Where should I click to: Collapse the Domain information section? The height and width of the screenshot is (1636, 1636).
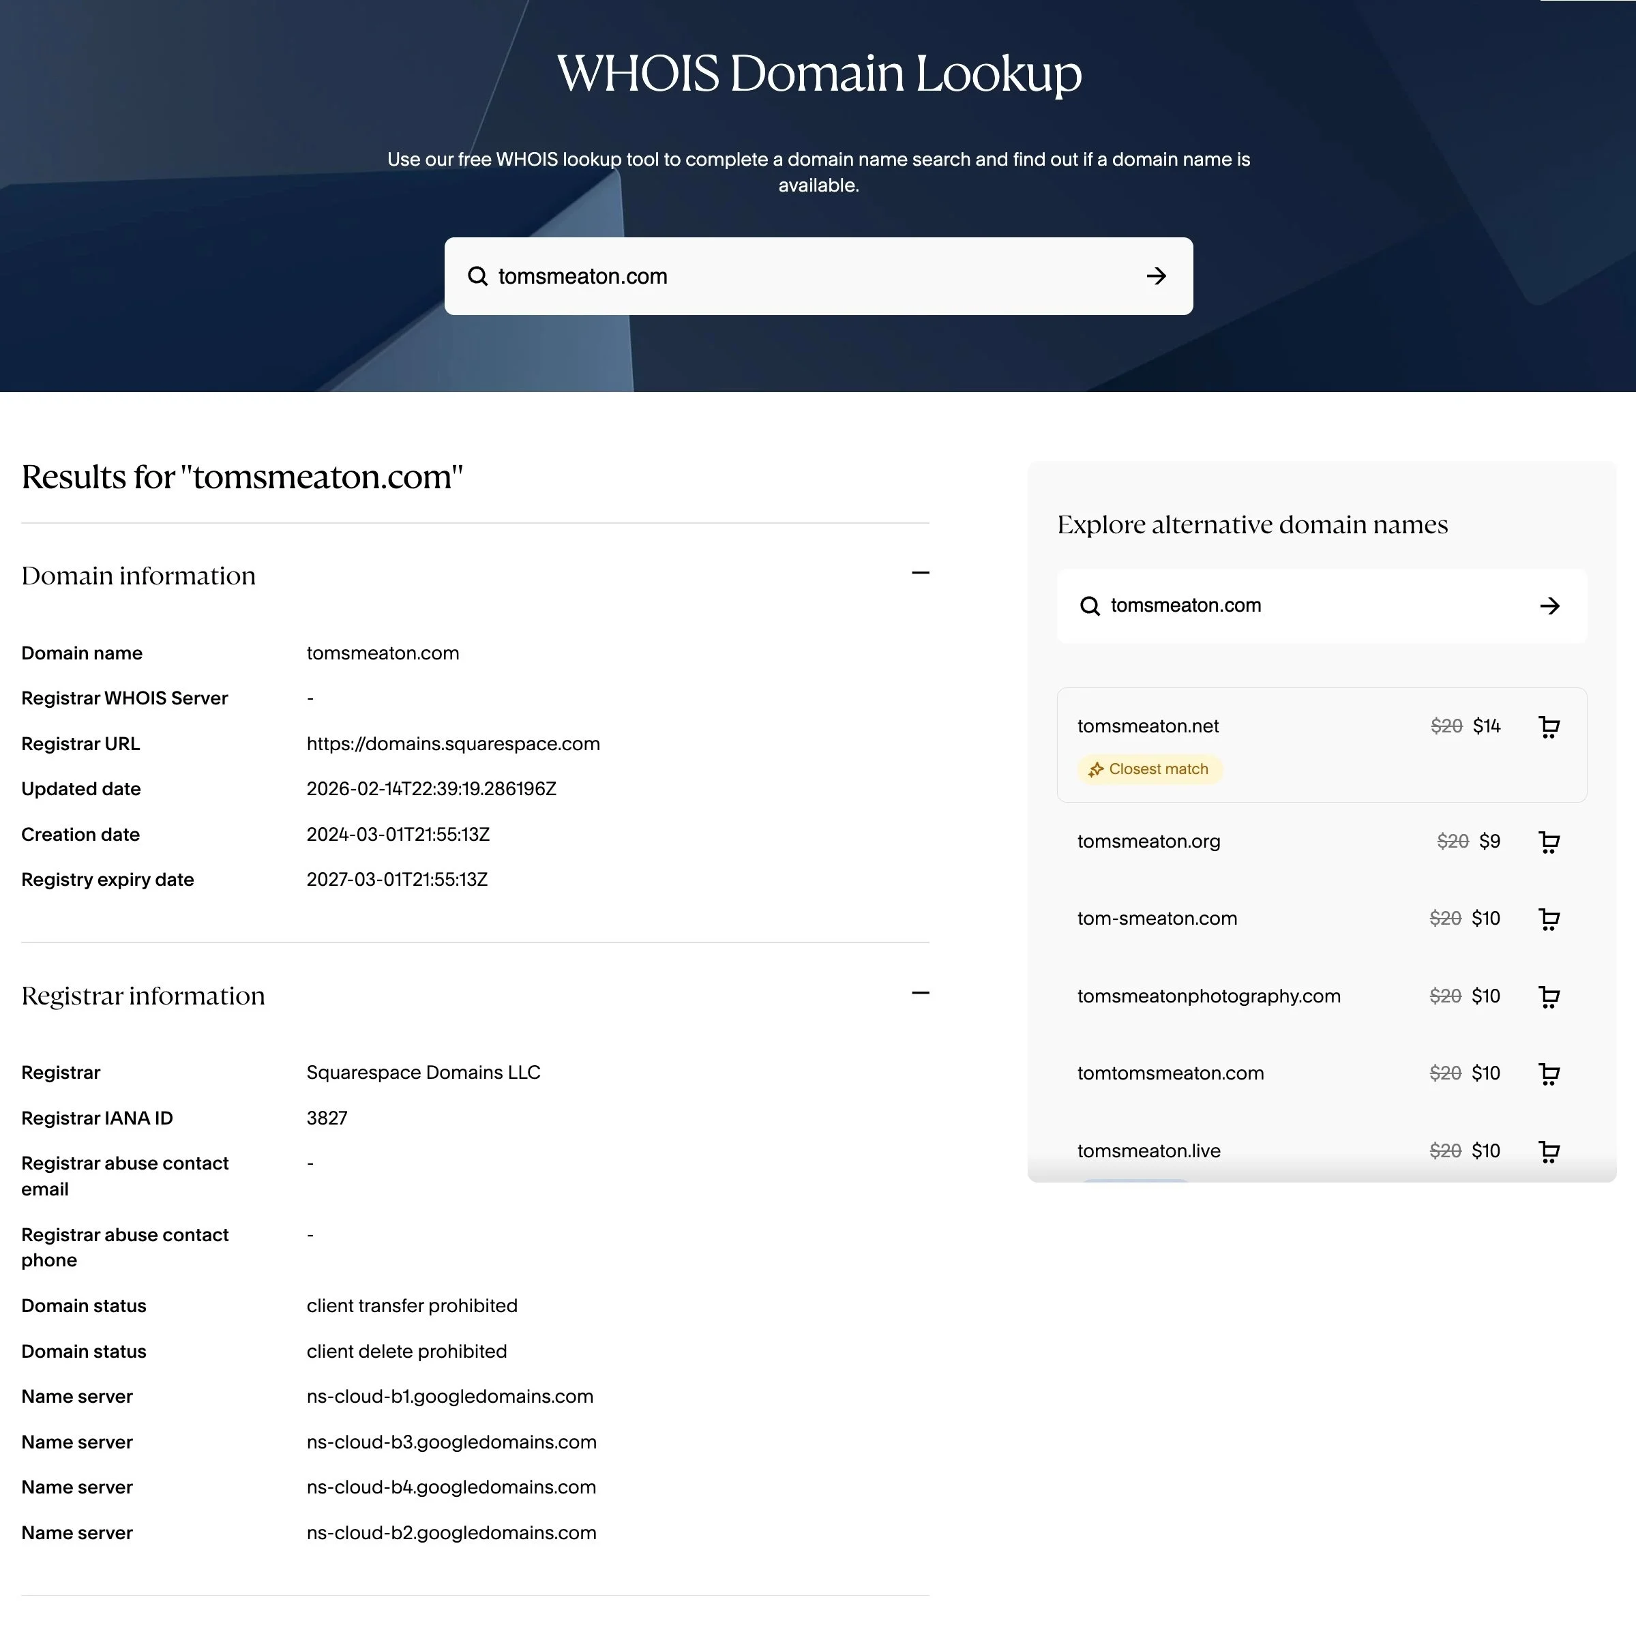921,574
